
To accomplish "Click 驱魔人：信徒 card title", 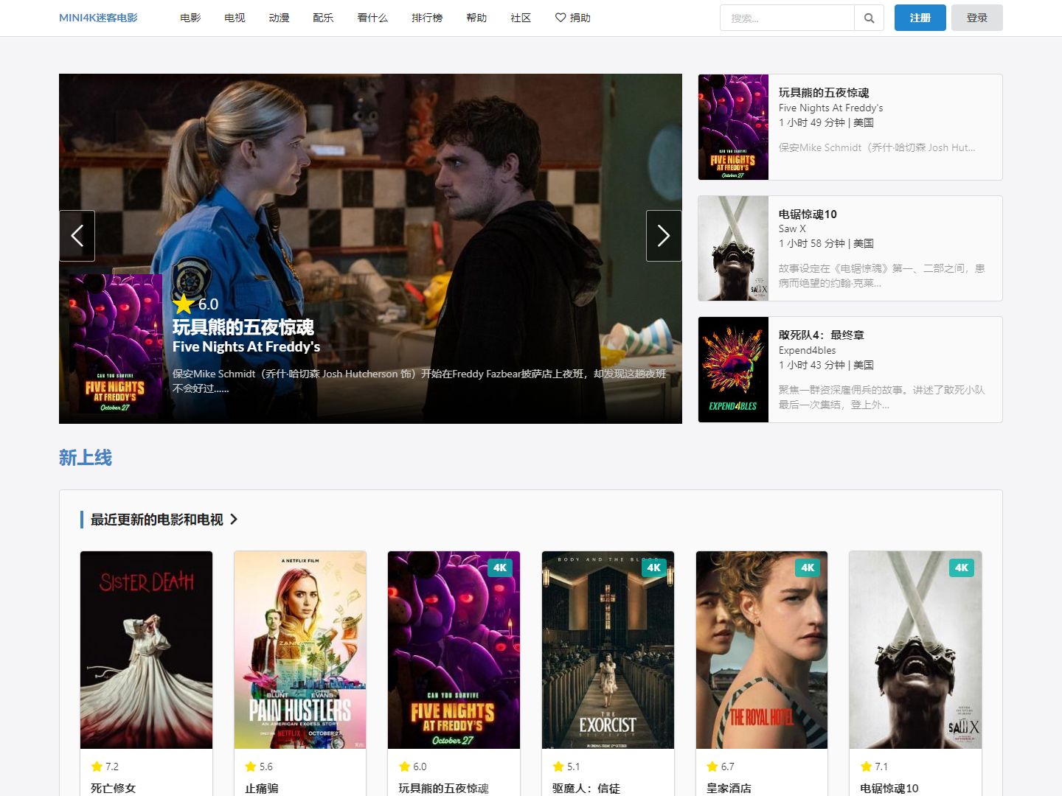I will coord(586,788).
